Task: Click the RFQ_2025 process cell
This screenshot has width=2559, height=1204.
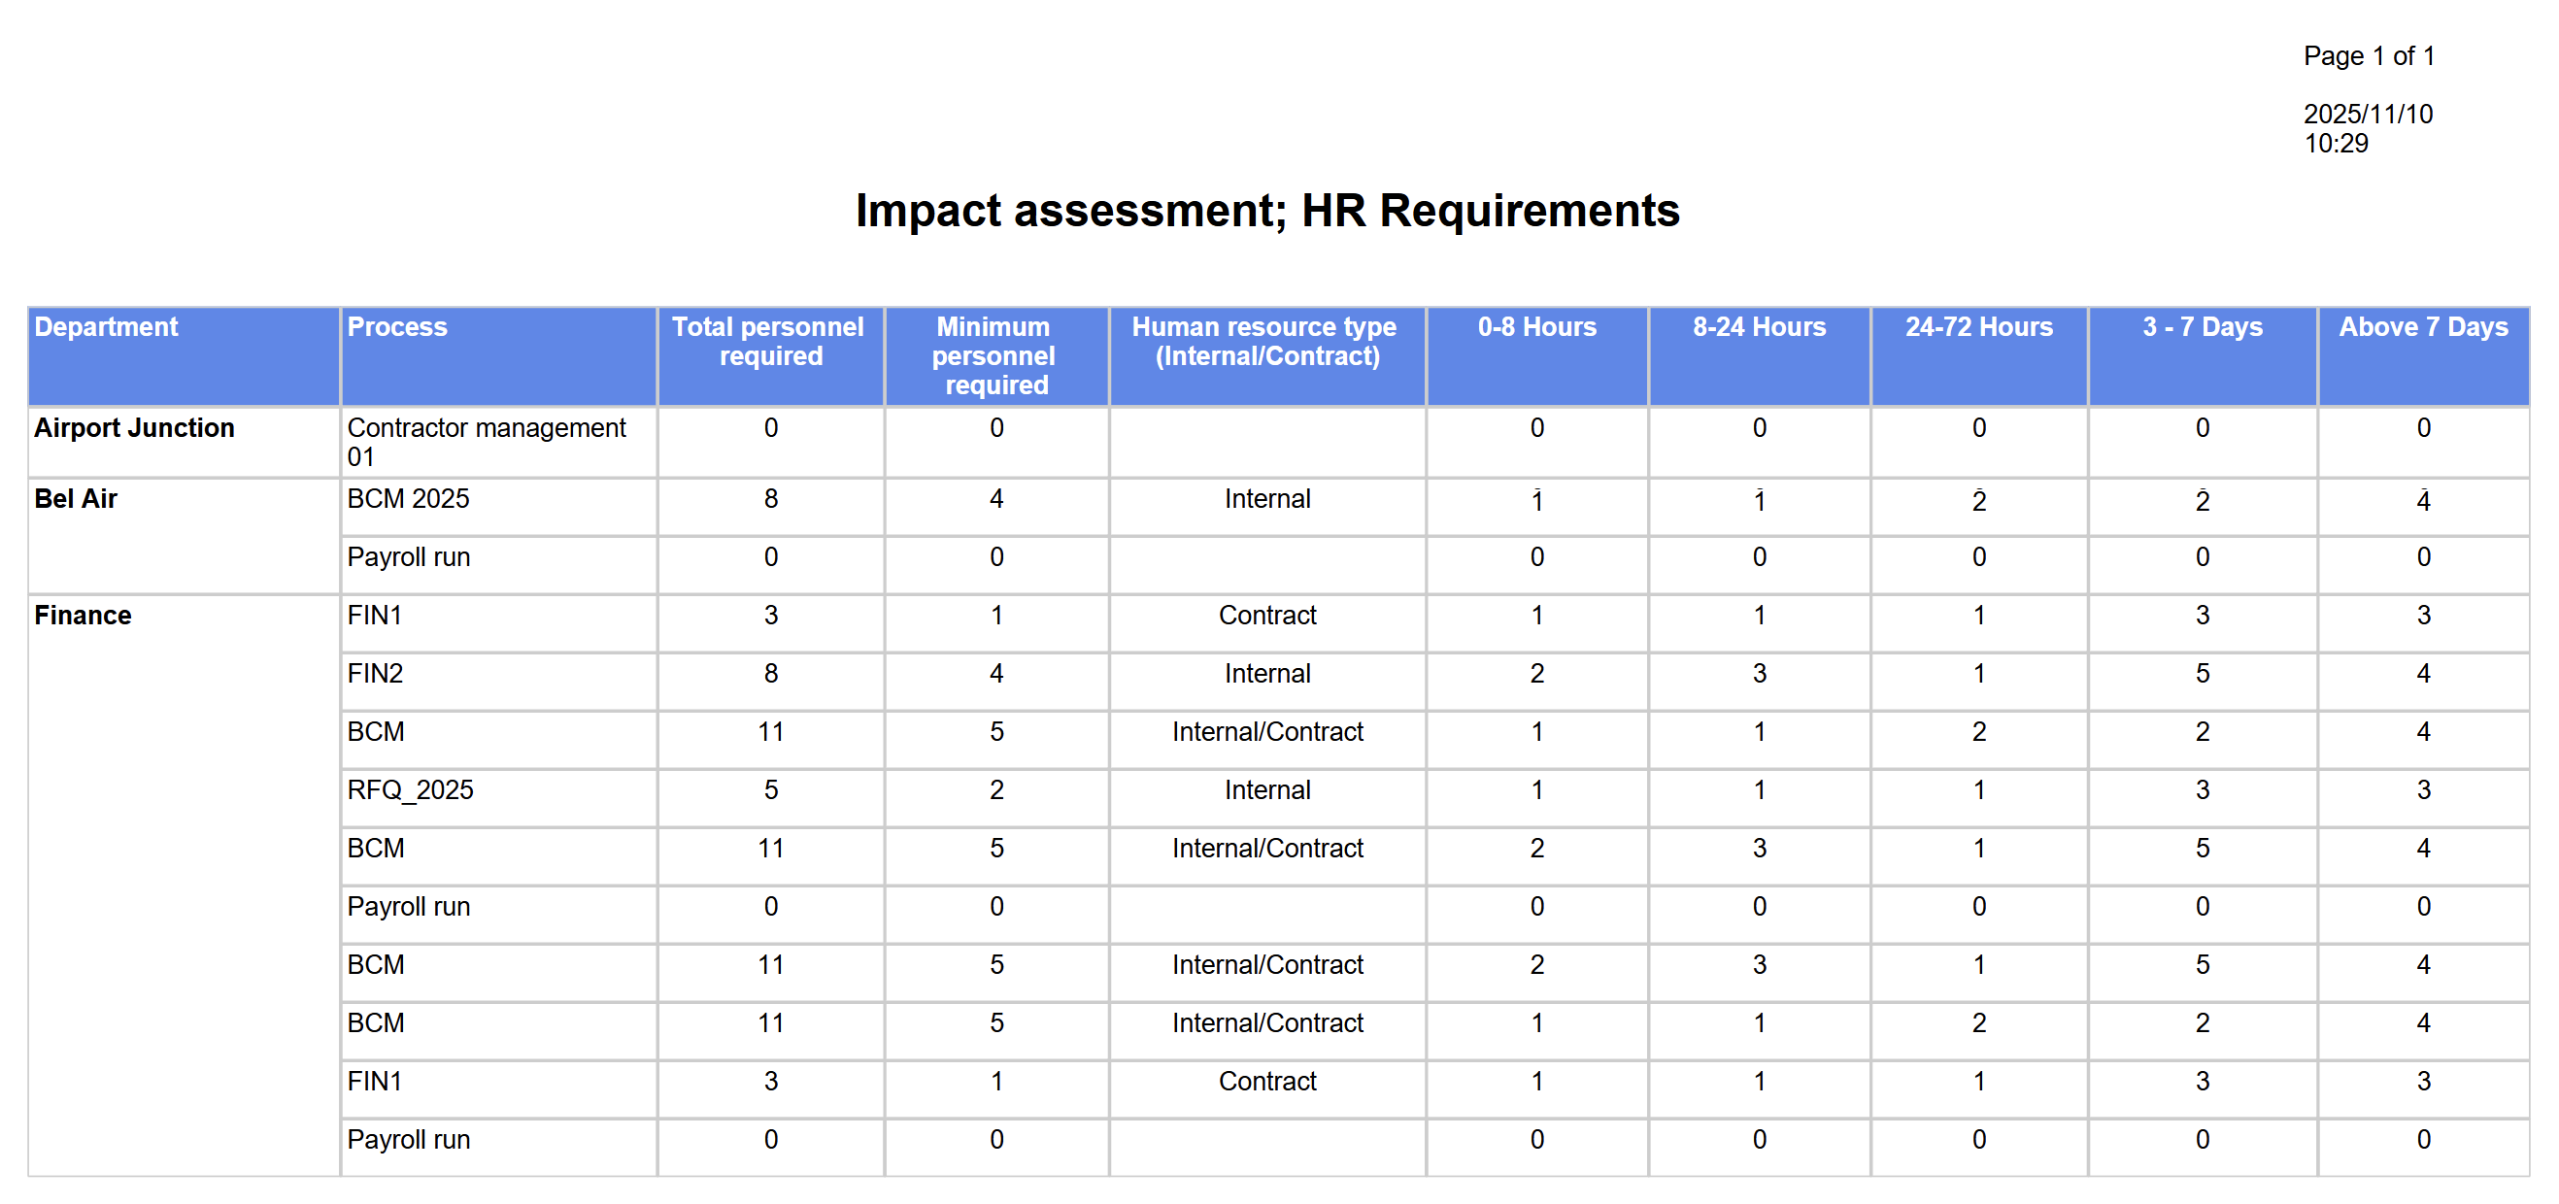Action: tap(409, 789)
